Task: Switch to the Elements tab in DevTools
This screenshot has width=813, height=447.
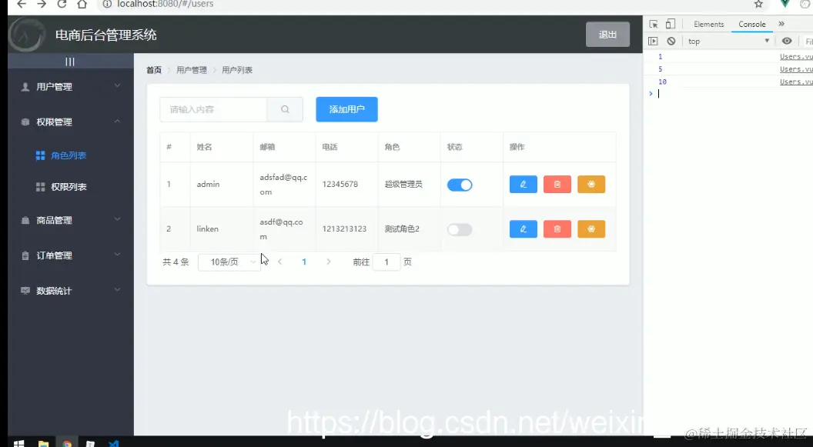Action: [x=708, y=24]
